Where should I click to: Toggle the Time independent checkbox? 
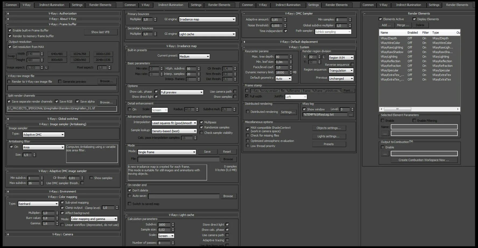click(286, 31)
